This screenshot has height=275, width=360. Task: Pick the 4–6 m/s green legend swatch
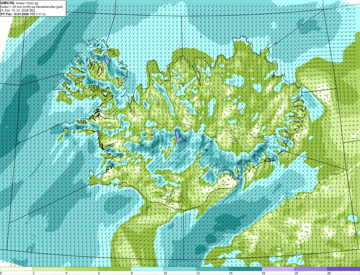coord(82,269)
